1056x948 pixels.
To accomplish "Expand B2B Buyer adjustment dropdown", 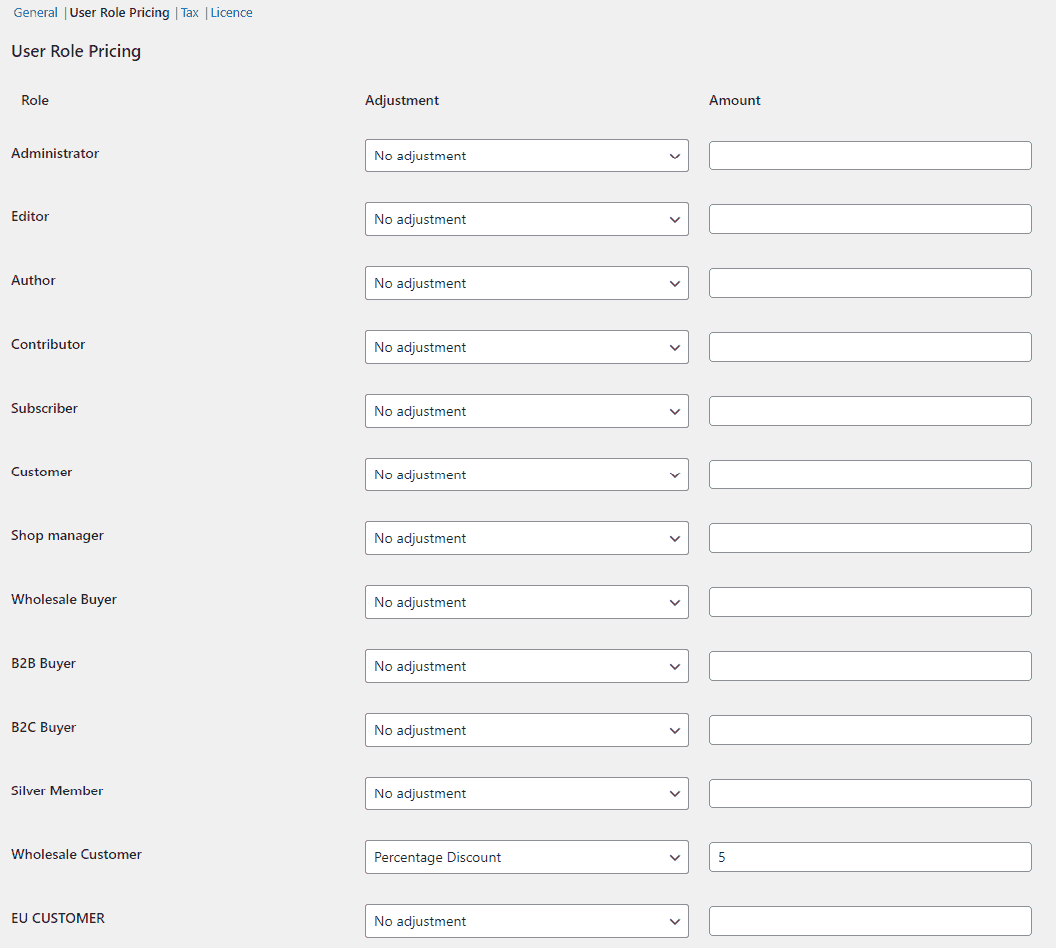I will [527, 666].
